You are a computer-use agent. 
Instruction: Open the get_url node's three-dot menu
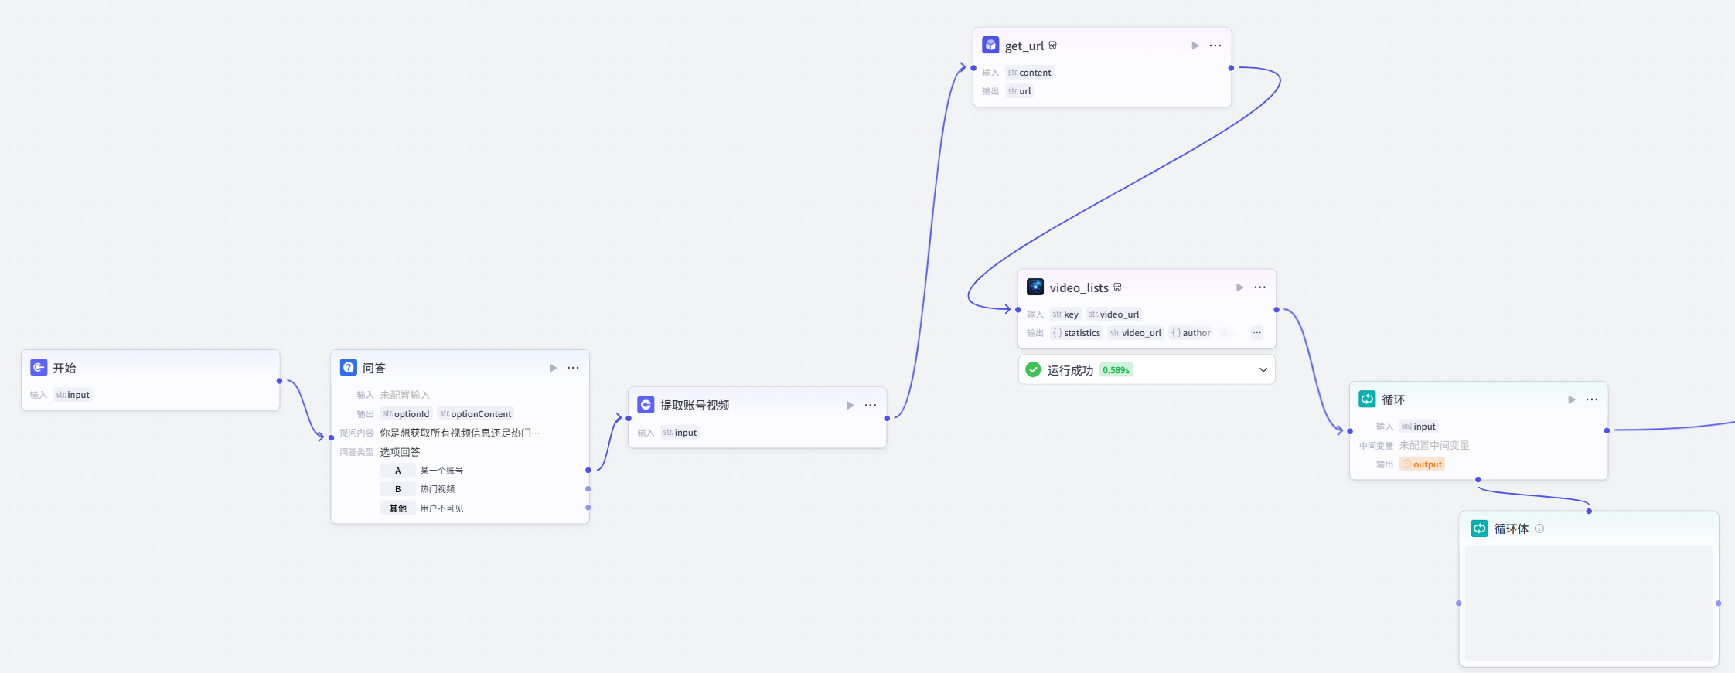(x=1215, y=46)
